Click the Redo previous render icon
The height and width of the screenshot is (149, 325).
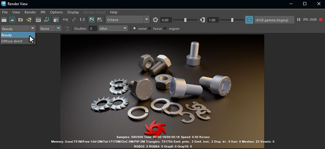[x=4, y=20]
